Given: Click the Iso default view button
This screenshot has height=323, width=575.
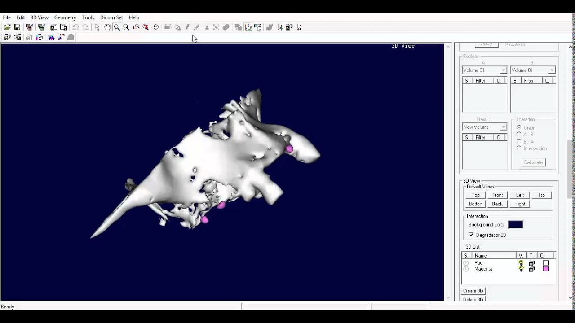Looking at the screenshot, I should (542, 195).
